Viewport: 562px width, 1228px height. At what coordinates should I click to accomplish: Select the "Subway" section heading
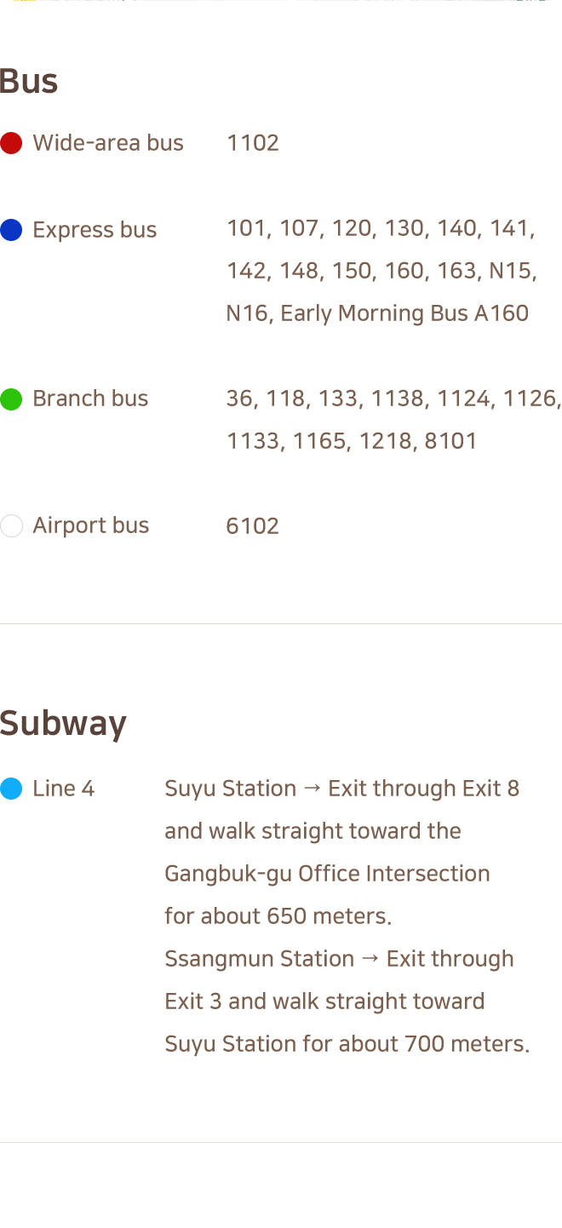[x=63, y=723]
